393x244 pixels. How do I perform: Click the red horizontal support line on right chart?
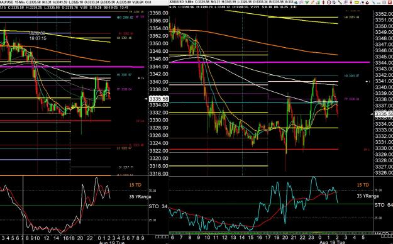click(x=253, y=150)
